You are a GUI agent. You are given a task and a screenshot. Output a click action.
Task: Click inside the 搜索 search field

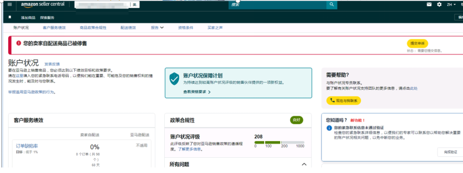(x=277, y=5)
